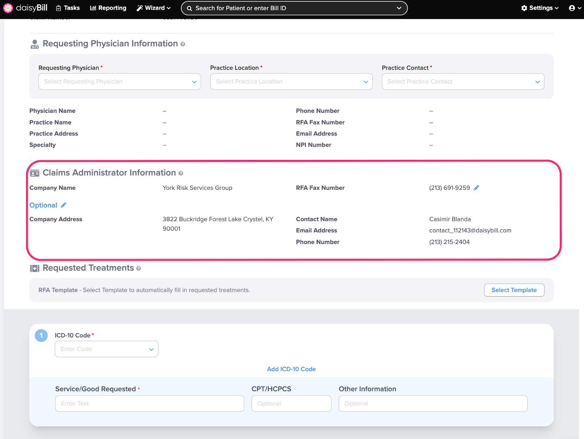Click the Settings gear icon

tap(525, 8)
